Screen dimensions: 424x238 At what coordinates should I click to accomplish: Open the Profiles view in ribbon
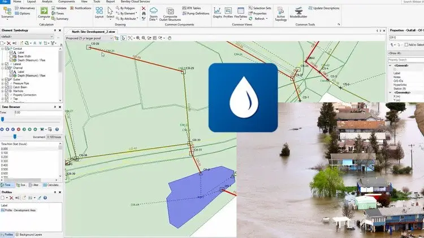pos(228,12)
